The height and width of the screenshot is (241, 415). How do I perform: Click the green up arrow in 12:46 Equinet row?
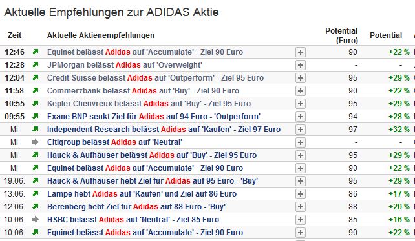[35, 52]
